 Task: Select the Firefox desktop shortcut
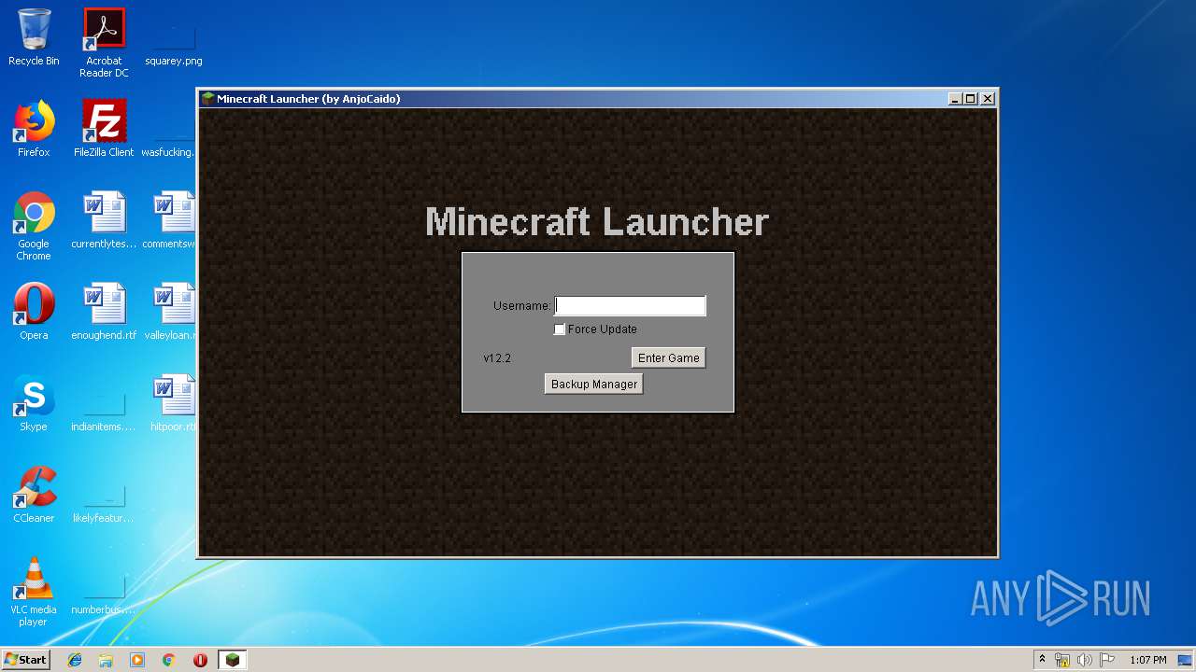click(x=34, y=129)
